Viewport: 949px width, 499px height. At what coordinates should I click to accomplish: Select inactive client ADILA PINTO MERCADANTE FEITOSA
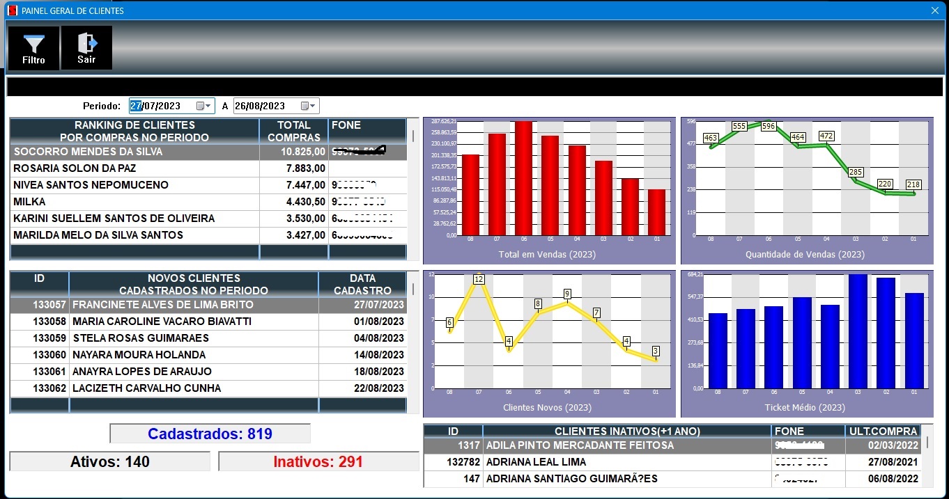[672, 445]
